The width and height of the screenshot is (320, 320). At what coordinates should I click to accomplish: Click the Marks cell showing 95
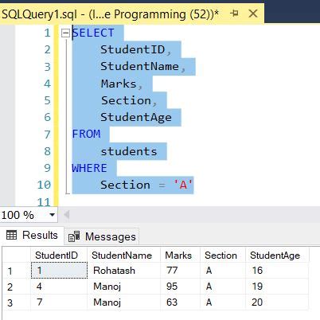pyautogui.click(x=180, y=287)
